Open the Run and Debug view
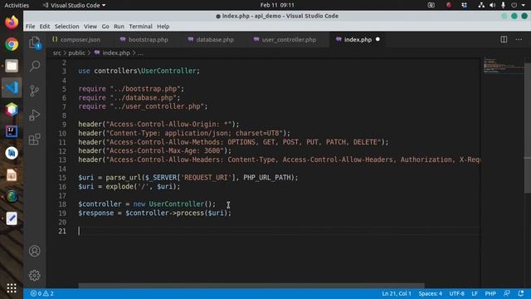The width and height of the screenshot is (531, 299). tap(35, 115)
